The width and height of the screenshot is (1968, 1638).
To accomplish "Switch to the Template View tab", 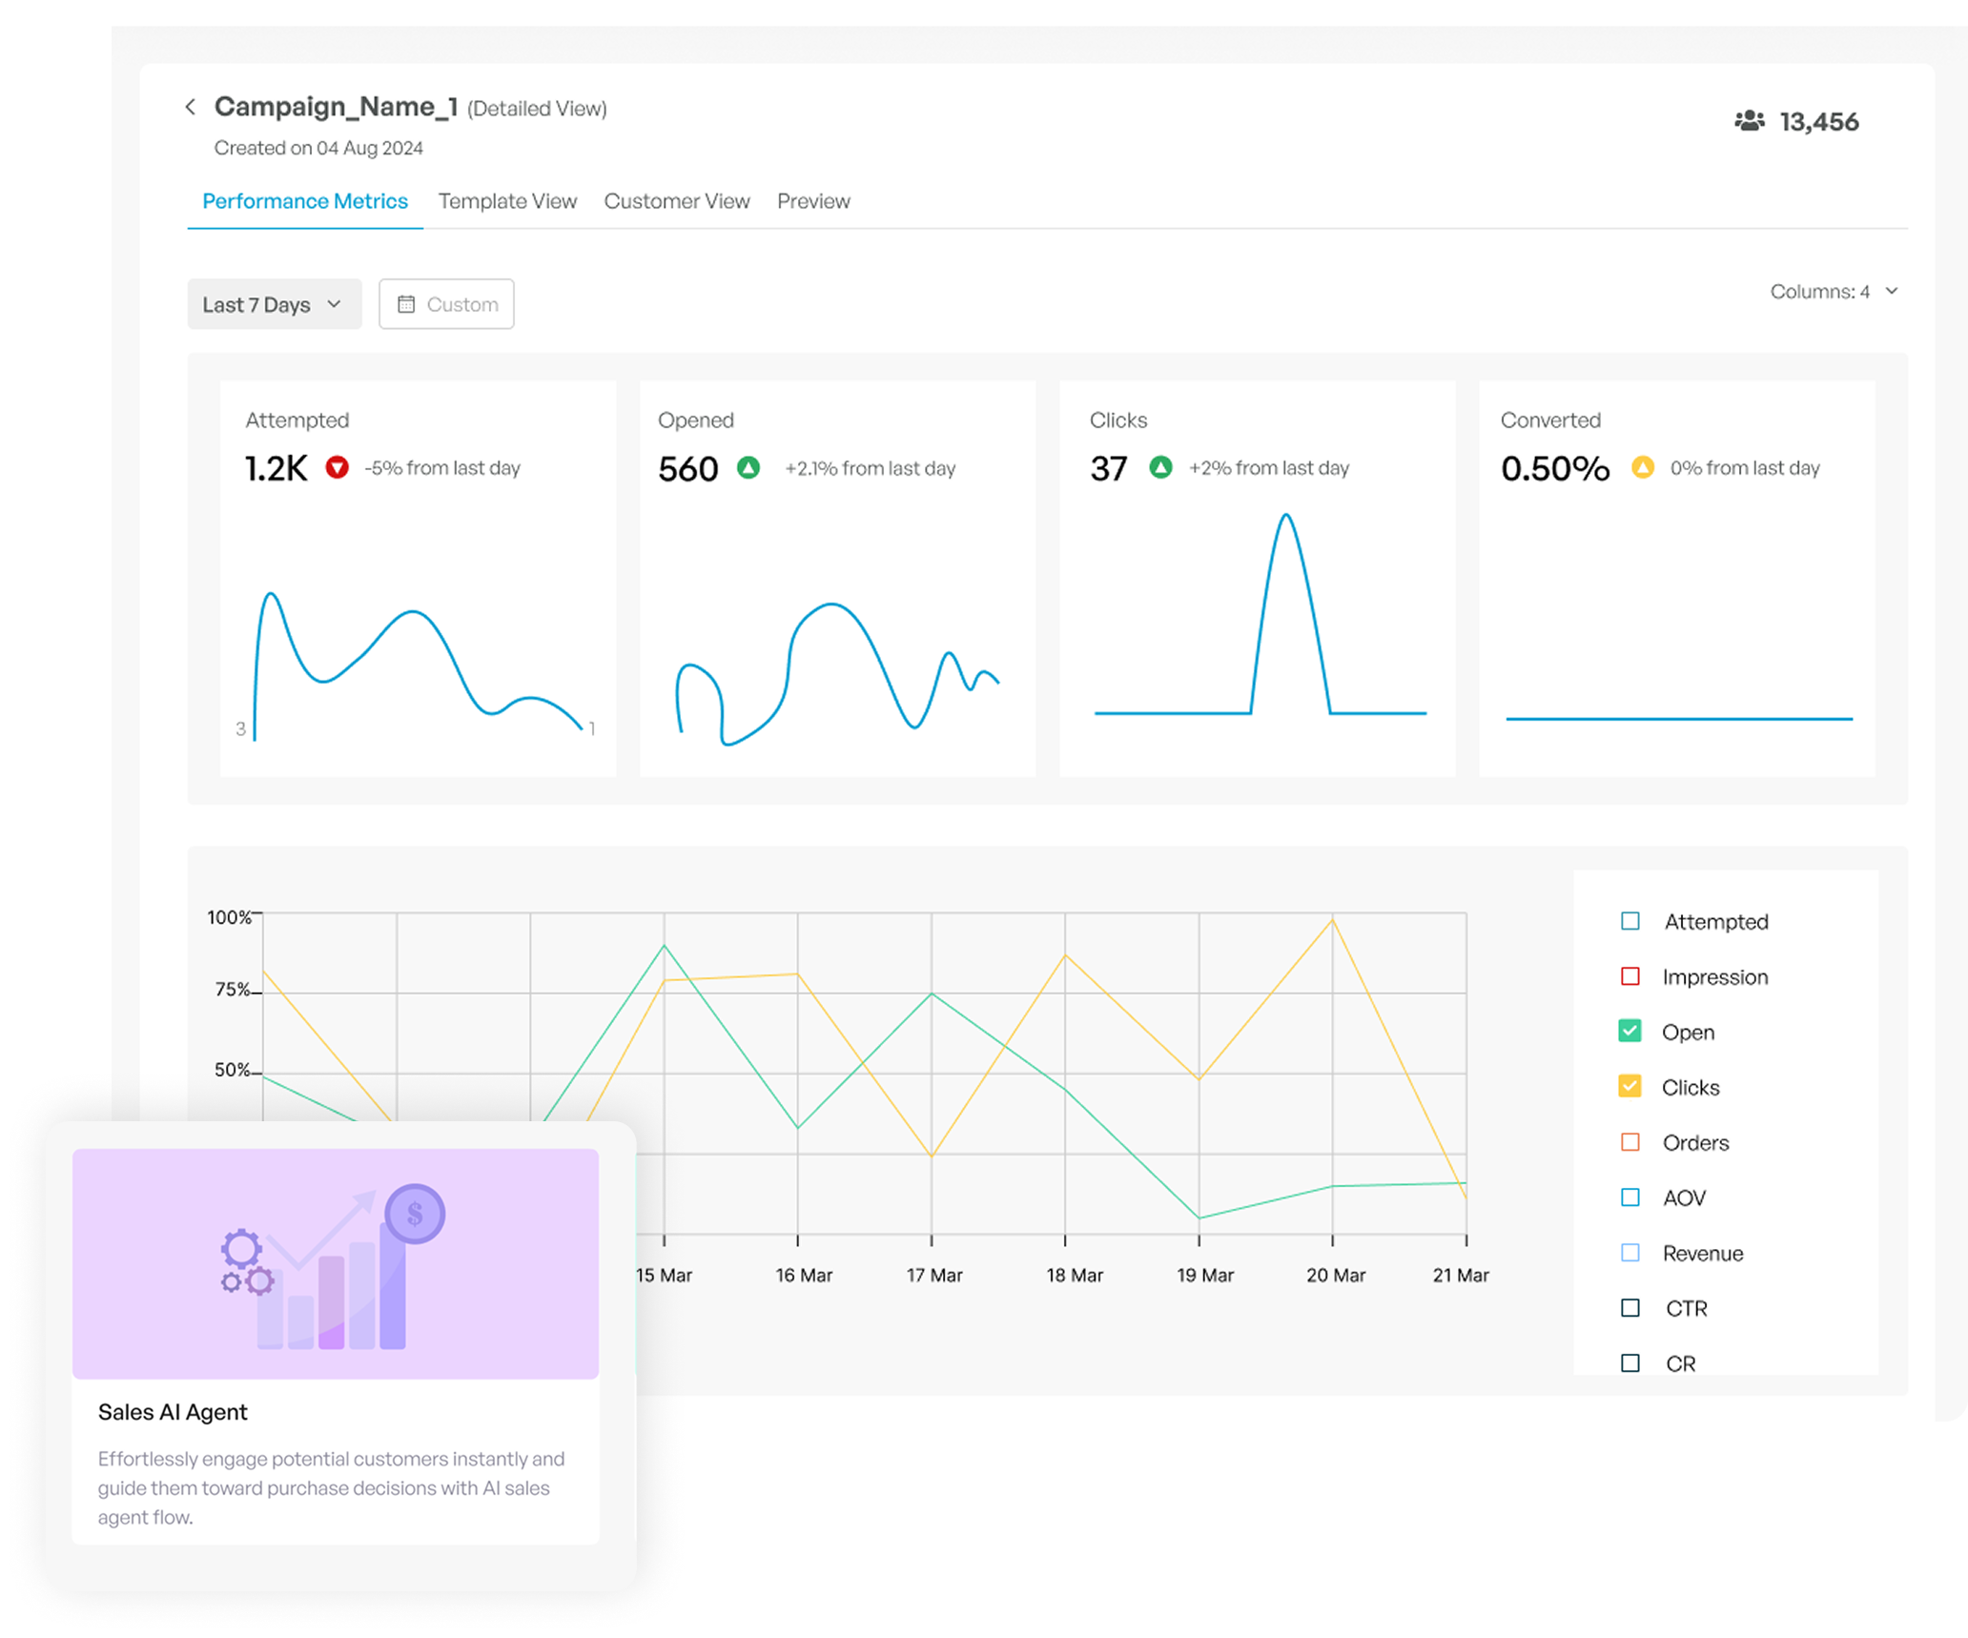I will point(507,201).
